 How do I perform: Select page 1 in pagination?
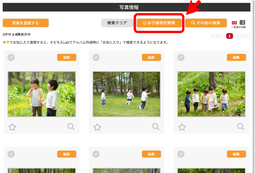tap(229, 36)
